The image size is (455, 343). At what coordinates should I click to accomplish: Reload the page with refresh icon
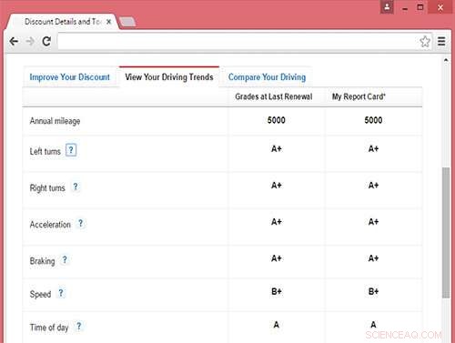(46, 41)
